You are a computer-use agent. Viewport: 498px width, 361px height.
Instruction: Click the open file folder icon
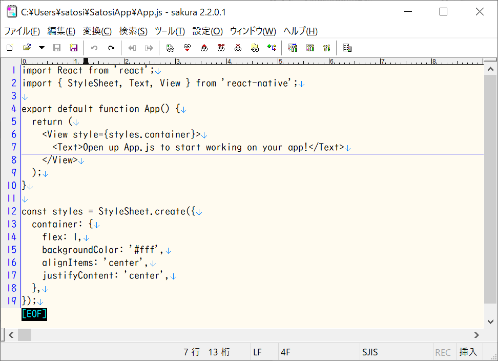[x=27, y=48]
